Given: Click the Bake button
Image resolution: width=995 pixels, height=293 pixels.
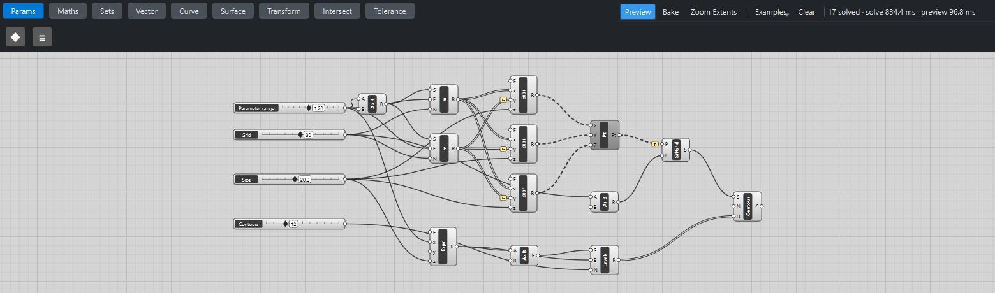Looking at the screenshot, I should click(670, 12).
